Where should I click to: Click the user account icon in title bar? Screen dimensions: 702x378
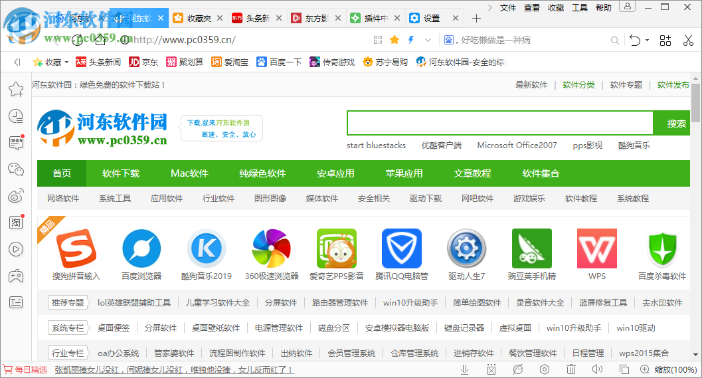(x=627, y=6)
